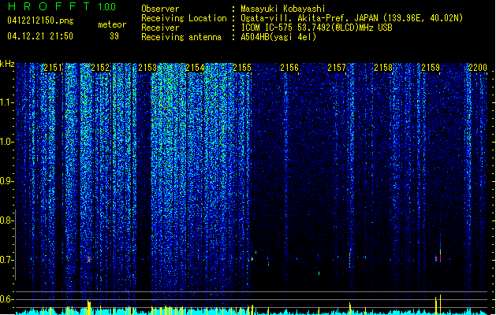Click the red meteor echo near 2152

click(x=89, y=259)
